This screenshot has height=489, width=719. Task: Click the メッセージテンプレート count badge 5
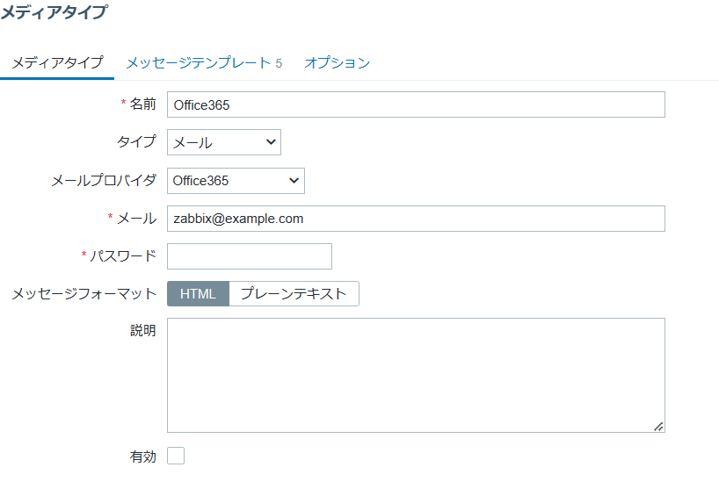[x=279, y=63]
